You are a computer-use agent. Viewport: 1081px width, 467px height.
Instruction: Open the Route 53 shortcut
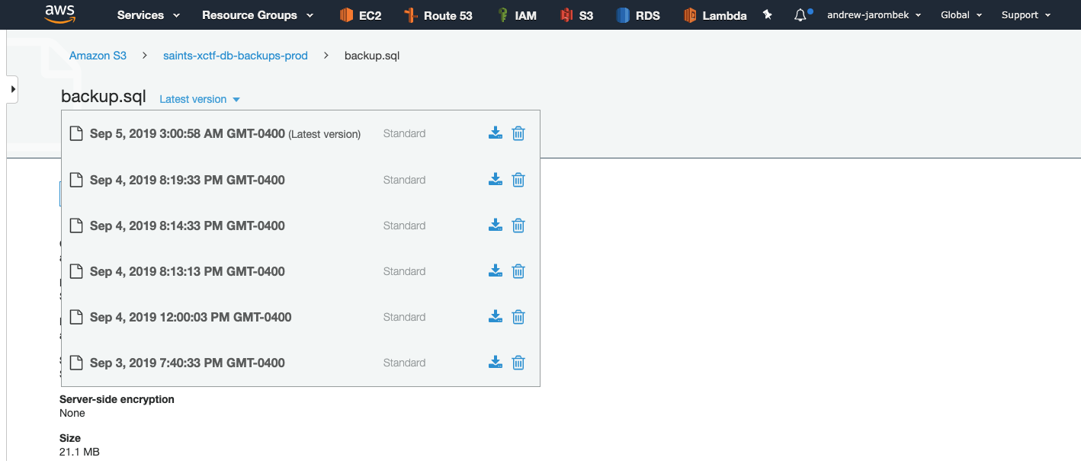pos(438,15)
